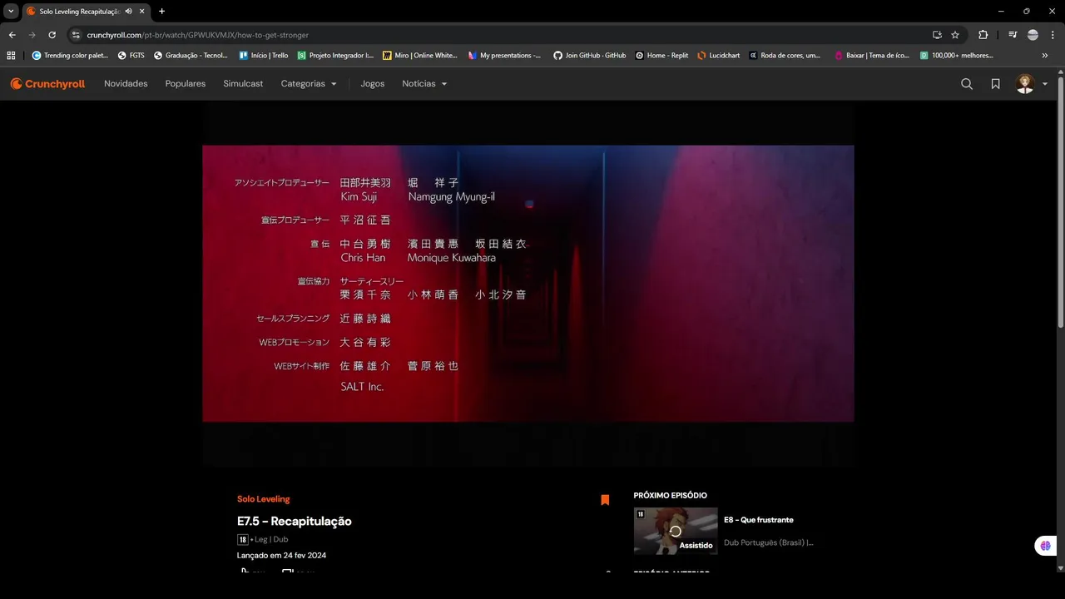Expand the Categorias dropdown
Image resolution: width=1065 pixels, height=599 pixels.
tap(309, 84)
